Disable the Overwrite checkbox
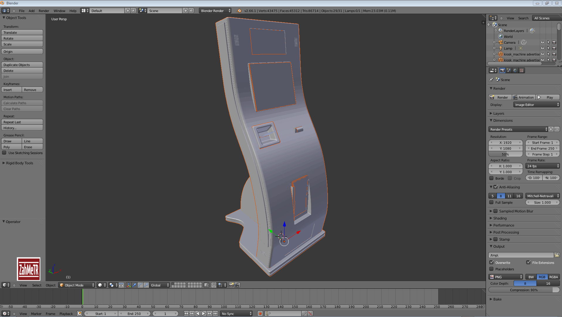This screenshot has width=562, height=317. 492,262
